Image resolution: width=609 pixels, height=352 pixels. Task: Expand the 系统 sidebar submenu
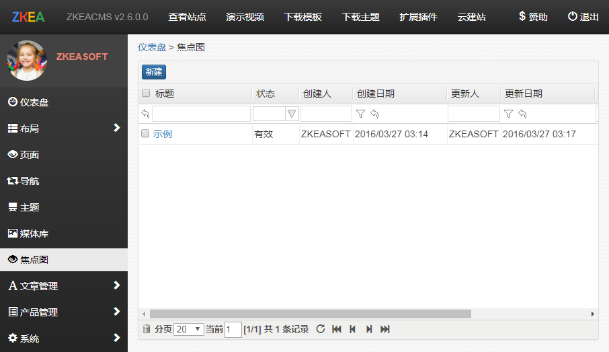pos(116,338)
